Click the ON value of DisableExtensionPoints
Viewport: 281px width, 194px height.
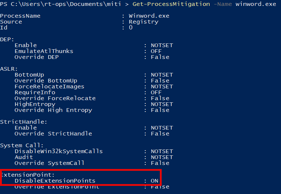(154, 181)
